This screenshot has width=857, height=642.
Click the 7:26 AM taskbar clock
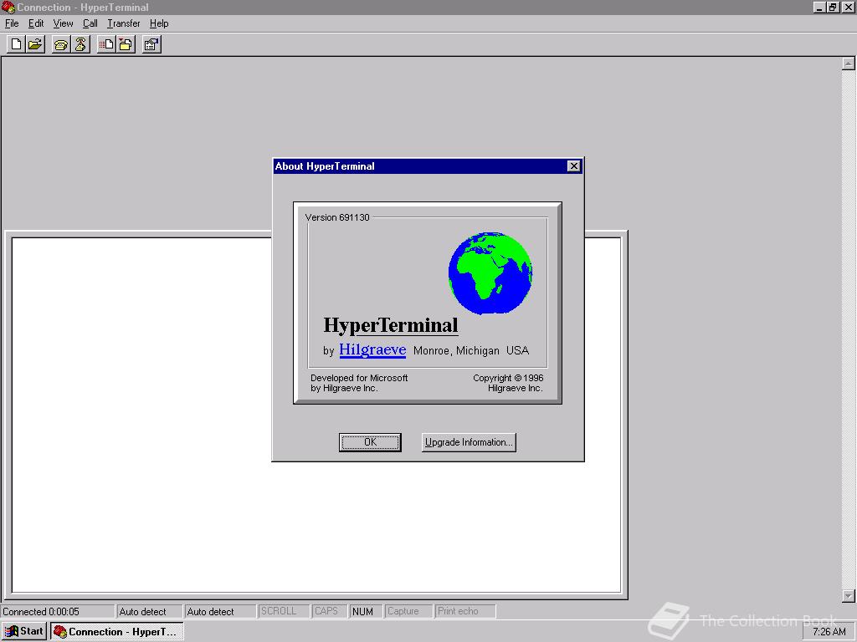point(829,632)
